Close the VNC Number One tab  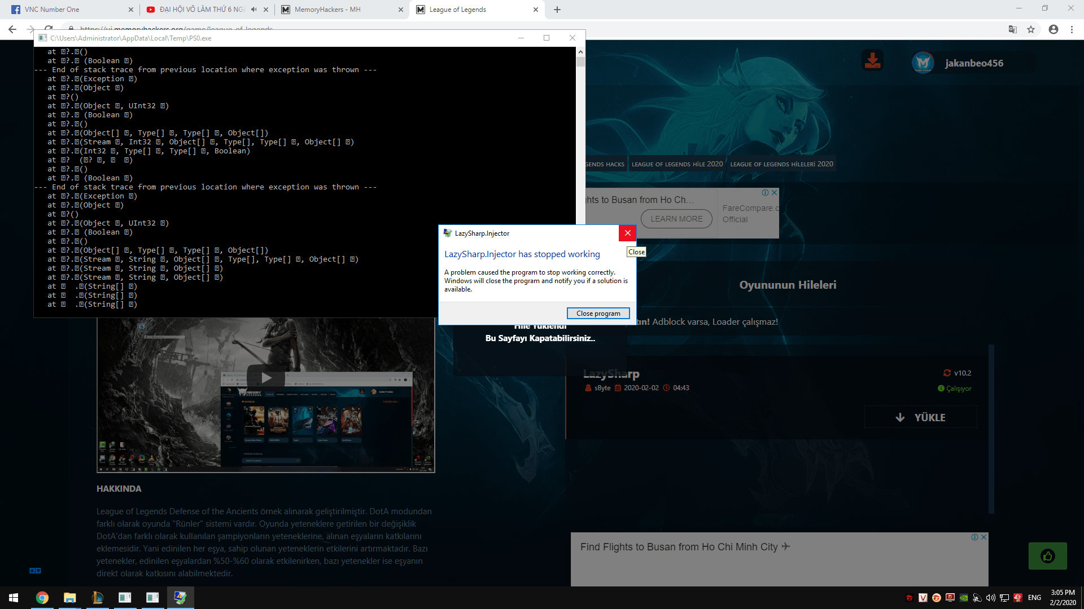(x=131, y=10)
